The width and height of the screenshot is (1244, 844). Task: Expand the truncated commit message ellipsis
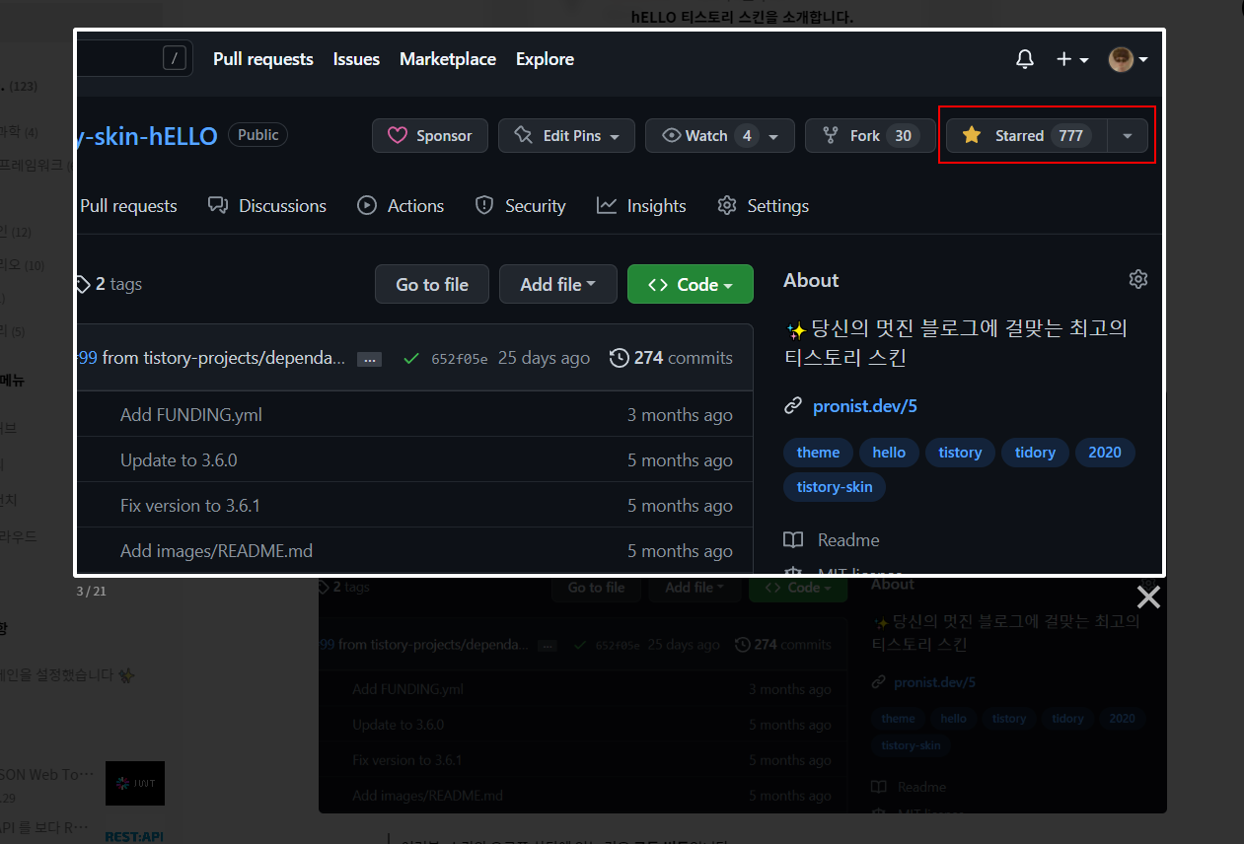[x=369, y=359]
